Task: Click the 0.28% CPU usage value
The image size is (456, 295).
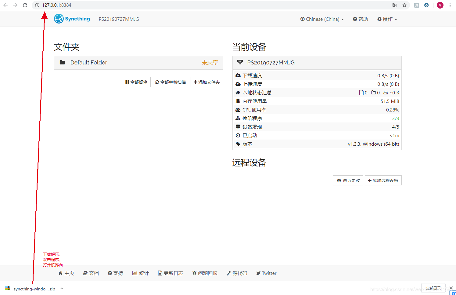Action: point(393,110)
